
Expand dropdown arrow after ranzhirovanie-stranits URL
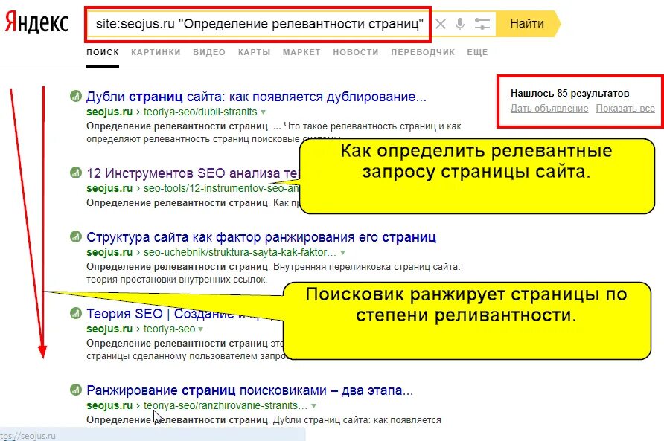[314, 406]
